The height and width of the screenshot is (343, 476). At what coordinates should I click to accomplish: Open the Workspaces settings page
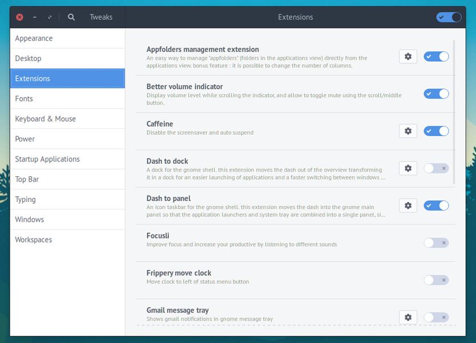33,240
